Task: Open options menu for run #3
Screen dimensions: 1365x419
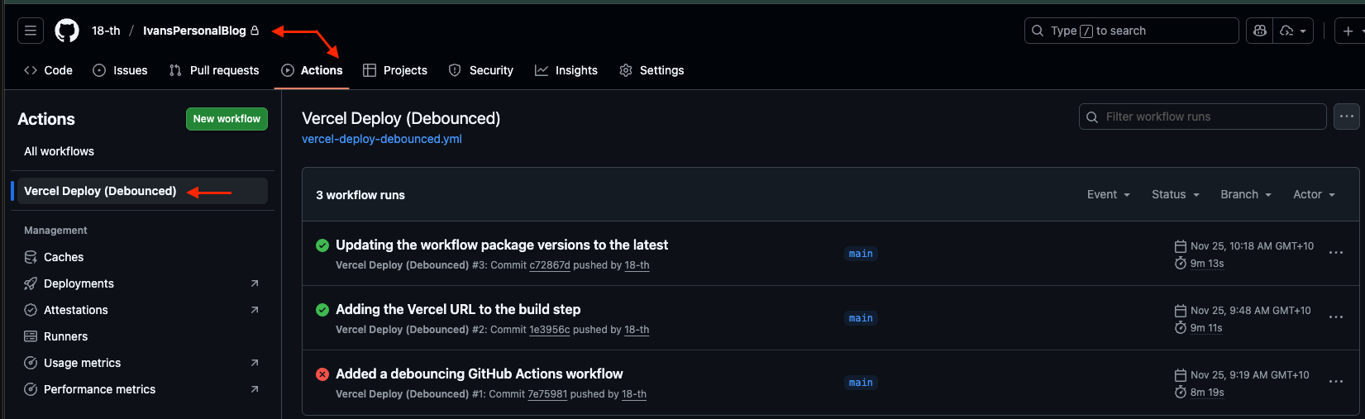Action: 1336,253
